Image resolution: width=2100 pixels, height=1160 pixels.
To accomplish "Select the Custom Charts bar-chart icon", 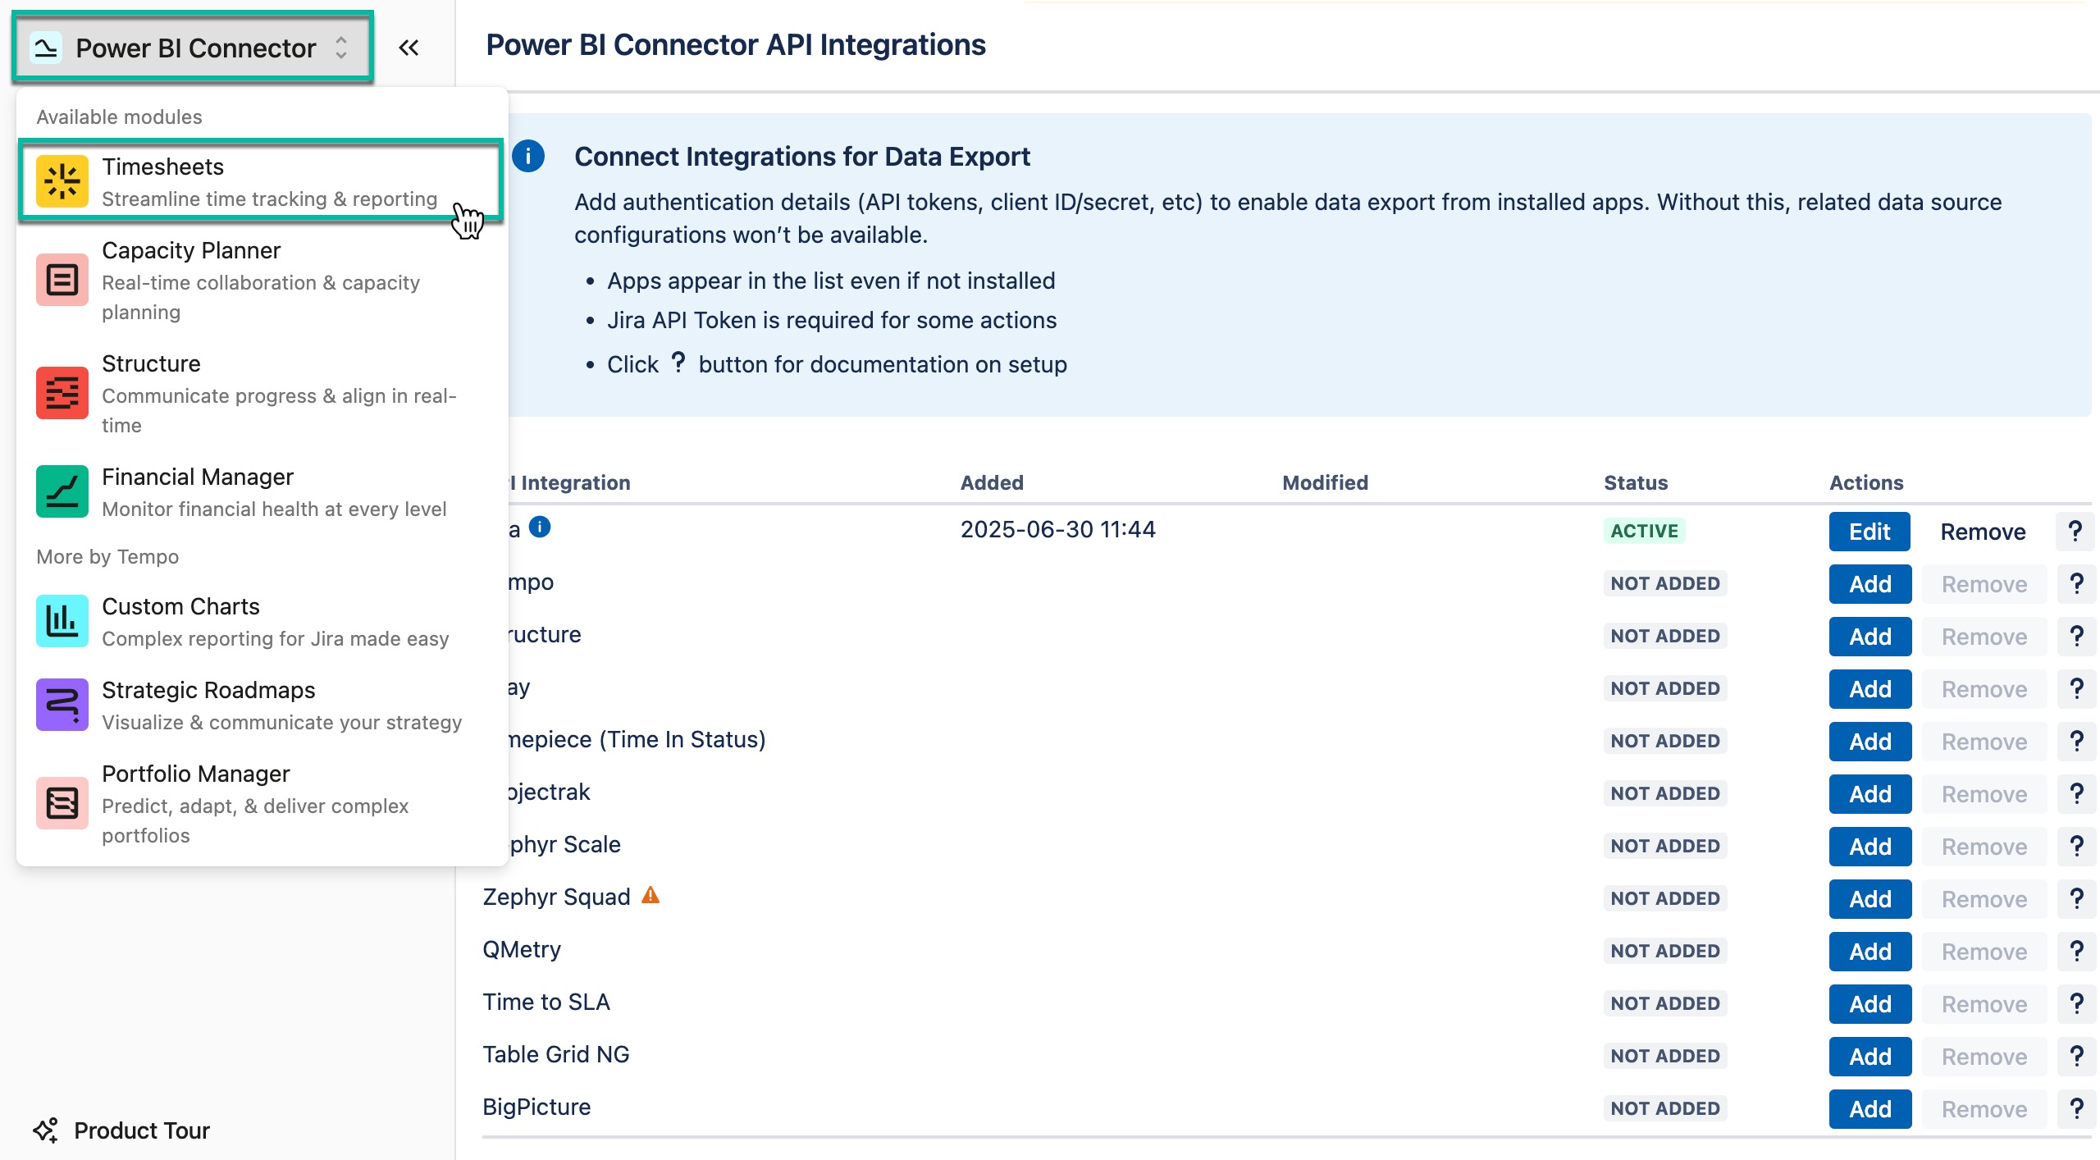I will pyautogui.click(x=62, y=621).
